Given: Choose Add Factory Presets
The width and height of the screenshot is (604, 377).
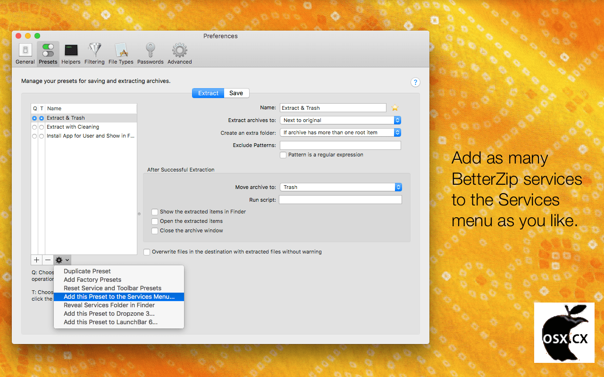Looking at the screenshot, I should (119, 280).
